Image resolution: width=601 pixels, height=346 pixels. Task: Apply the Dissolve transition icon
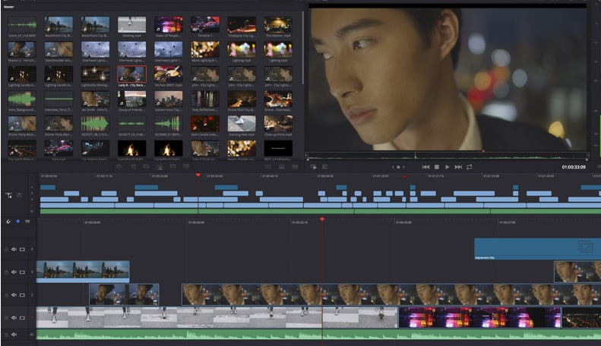[x=281, y=167]
